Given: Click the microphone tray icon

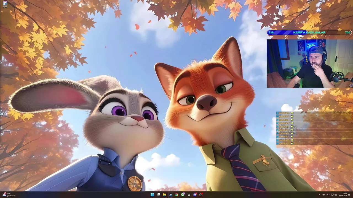Looking at the screenshot, I should (x=328, y=195).
